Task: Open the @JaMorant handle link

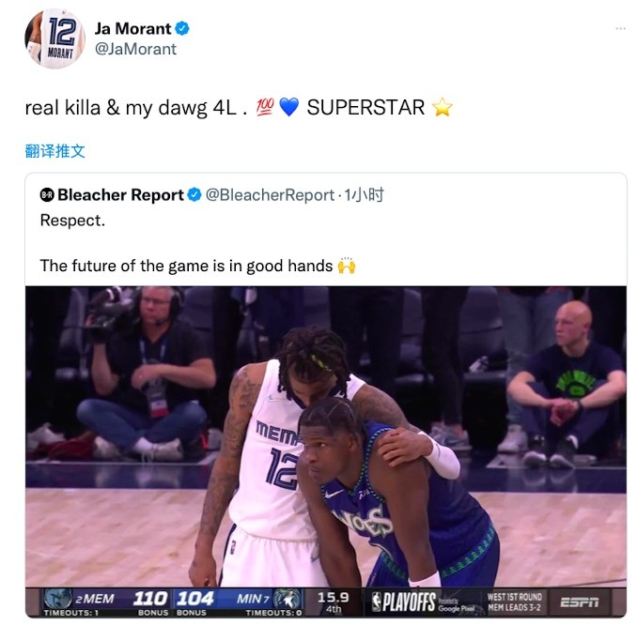Action: pyautogui.click(x=135, y=49)
